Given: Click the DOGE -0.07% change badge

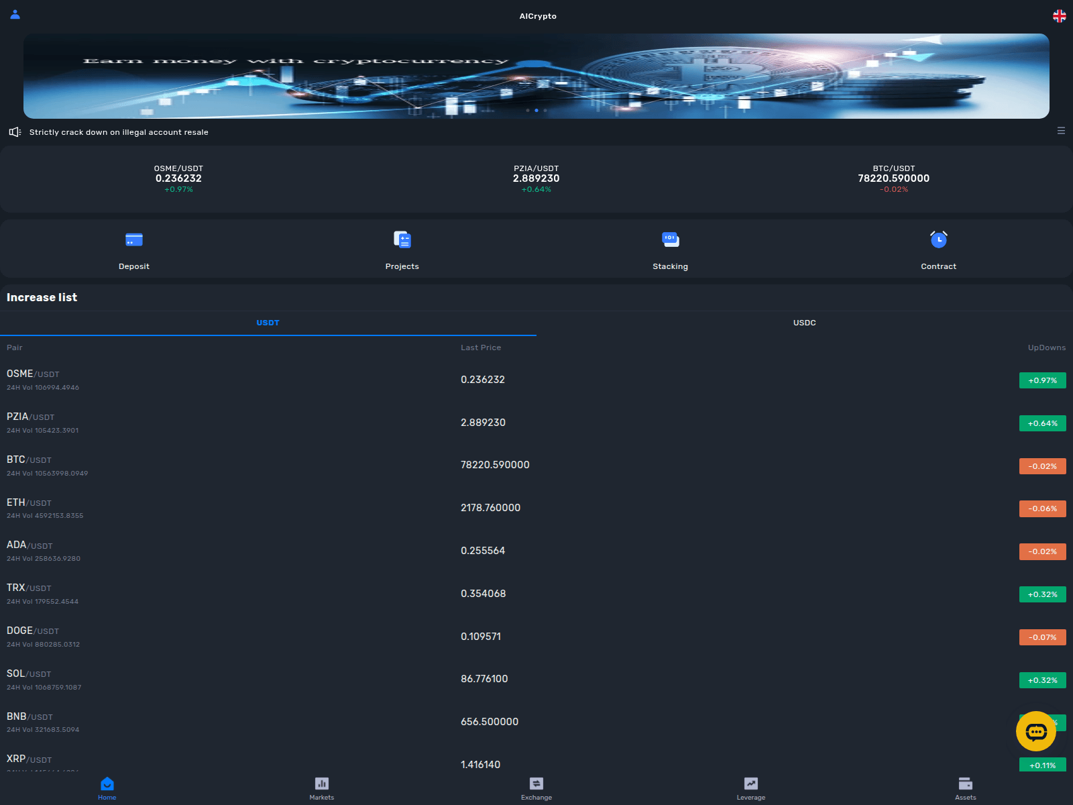Looking at the screenshot, I should coord(1043,637).
